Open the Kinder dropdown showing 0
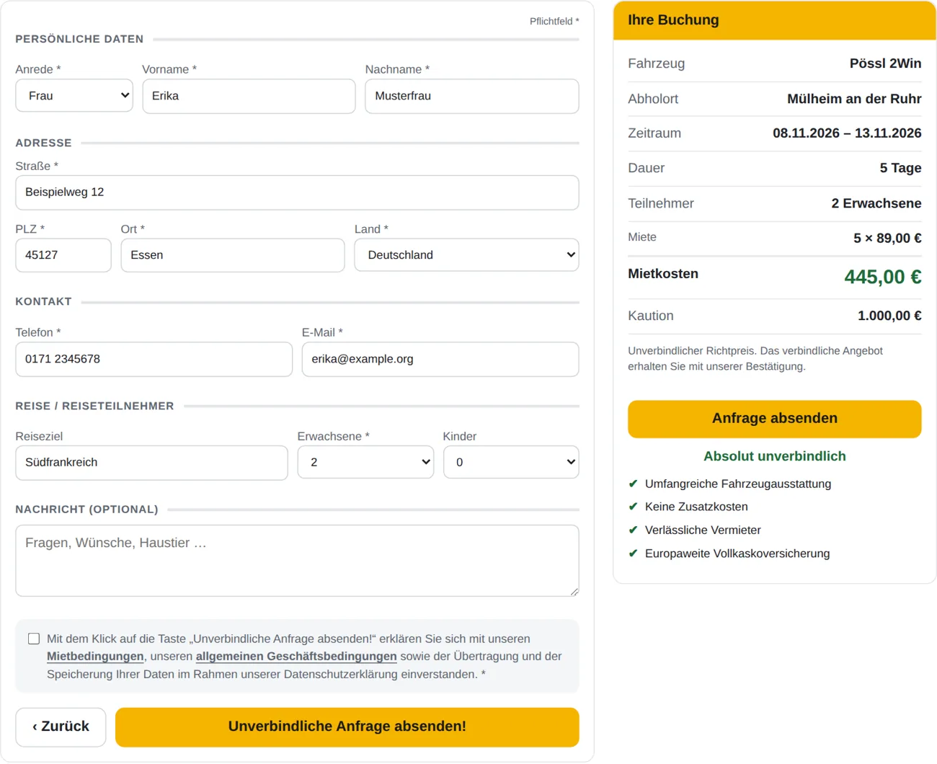 tap(511, 462)
